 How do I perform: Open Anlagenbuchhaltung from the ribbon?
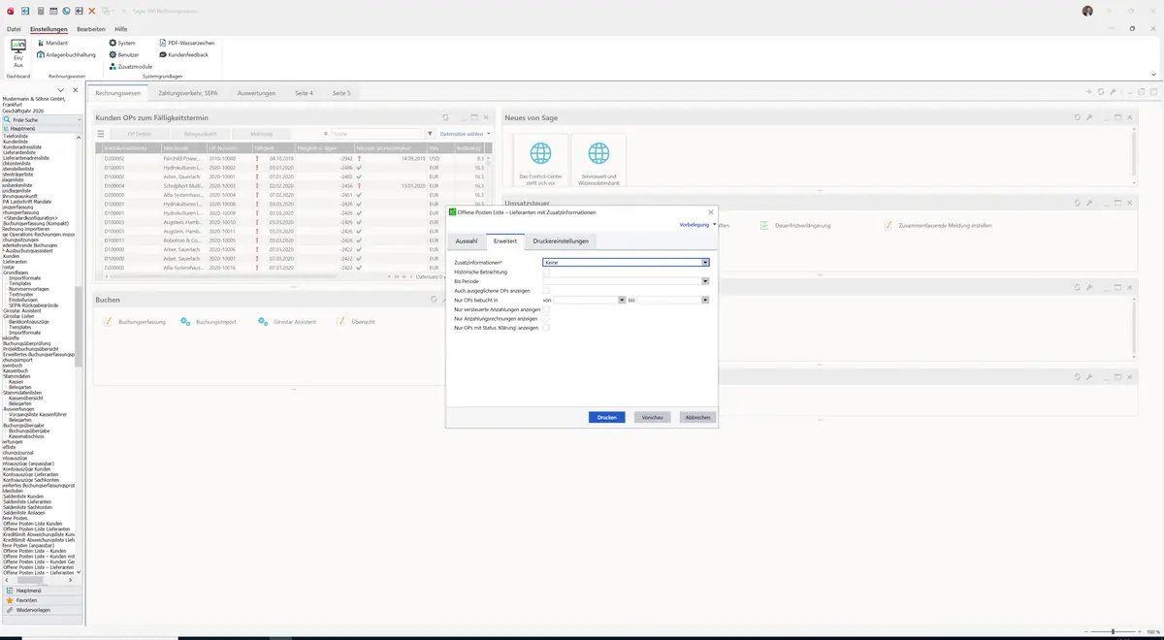(x=66, y=54)
